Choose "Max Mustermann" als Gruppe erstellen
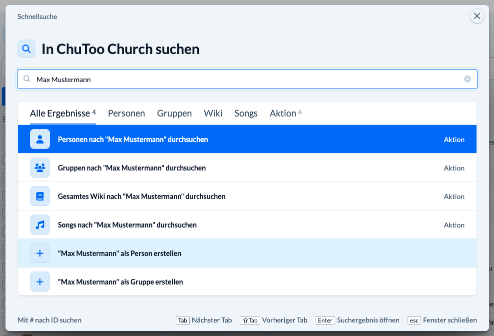The width and height of the screenshot is (494, 336). (120, 282)
